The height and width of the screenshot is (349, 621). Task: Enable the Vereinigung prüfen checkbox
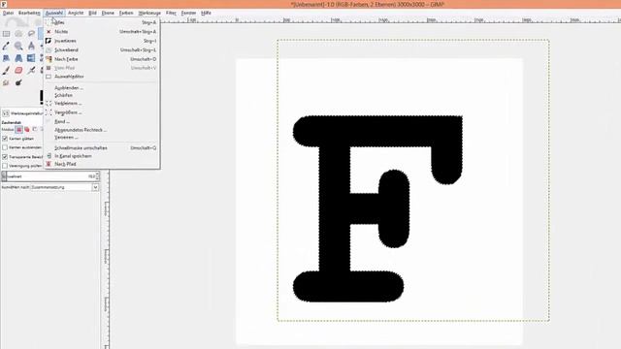pos(5,166)
